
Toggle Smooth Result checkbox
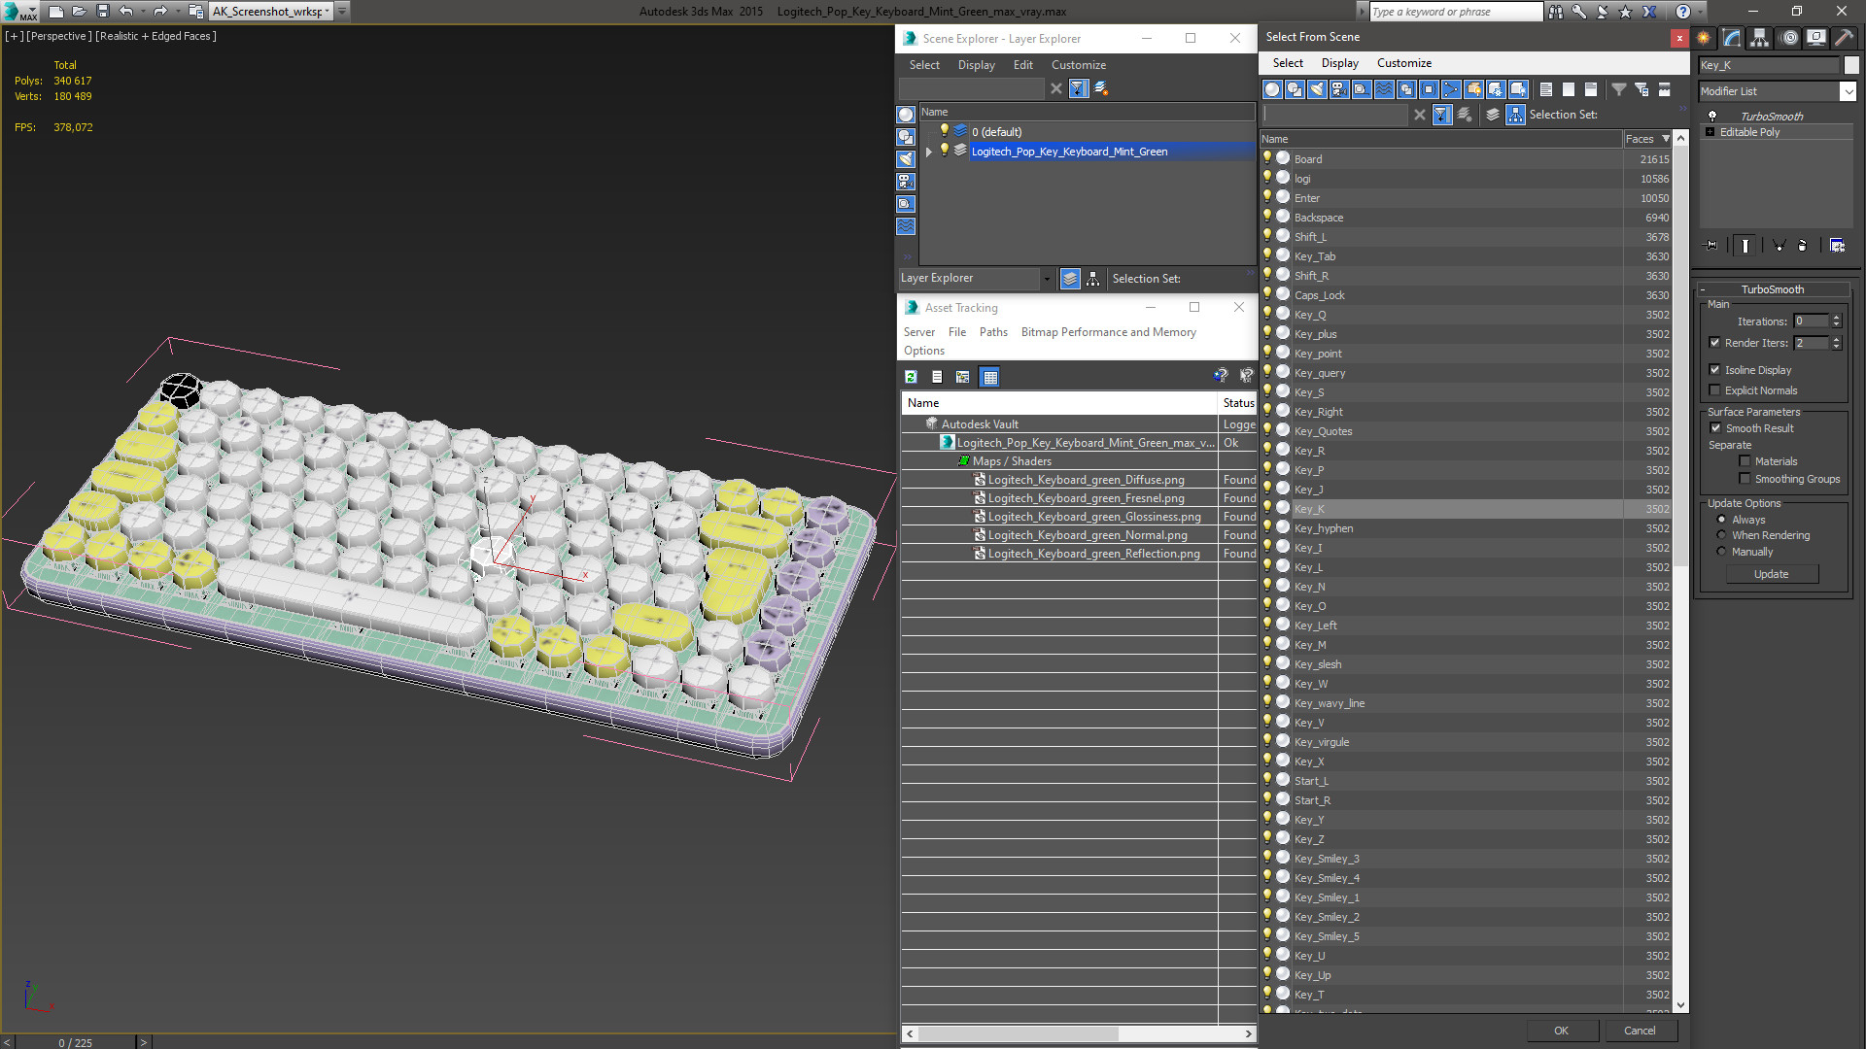pos(1715,428)
